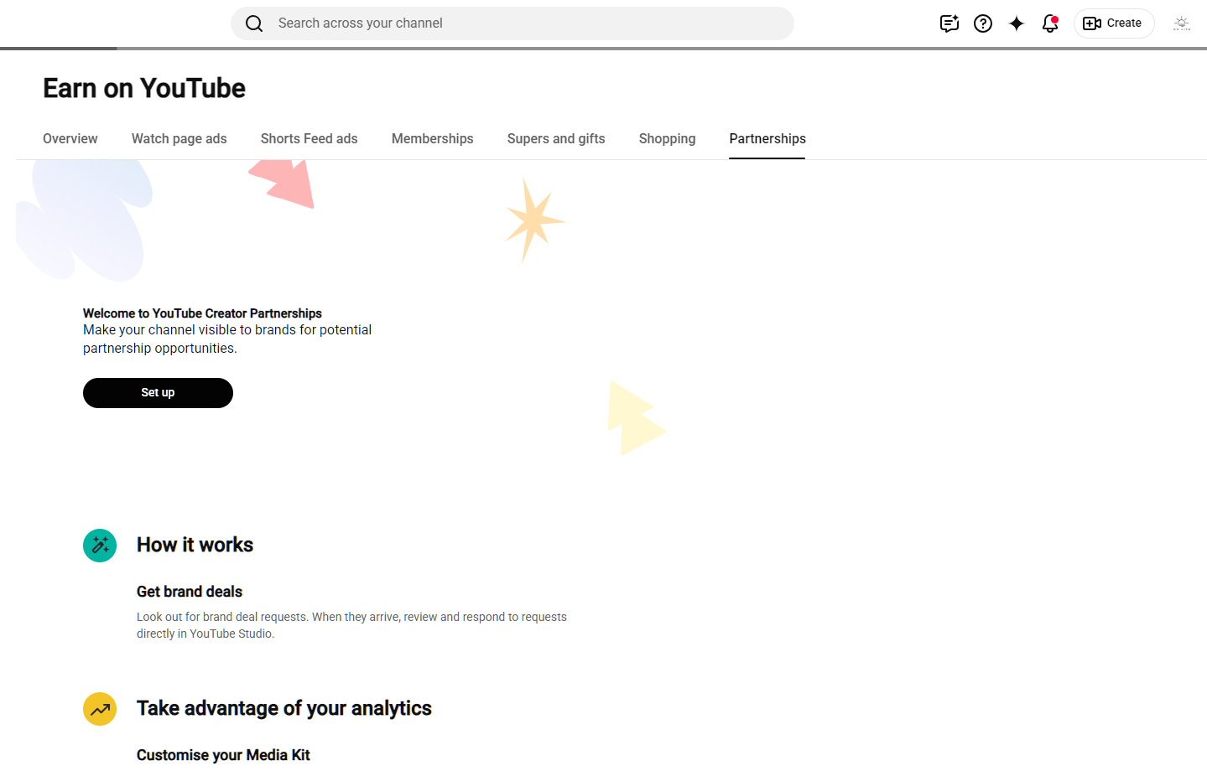Focus the Search across your channel field
This screenshot has height=771, width=1207.
(512, 23)
